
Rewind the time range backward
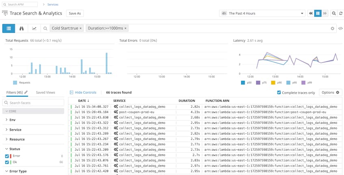311,13
